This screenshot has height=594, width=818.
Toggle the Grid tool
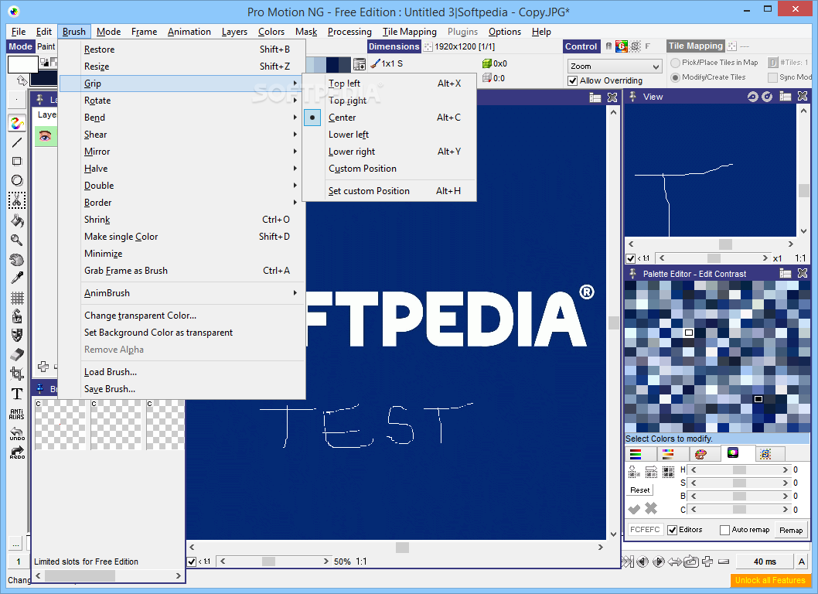pos(17,298)
